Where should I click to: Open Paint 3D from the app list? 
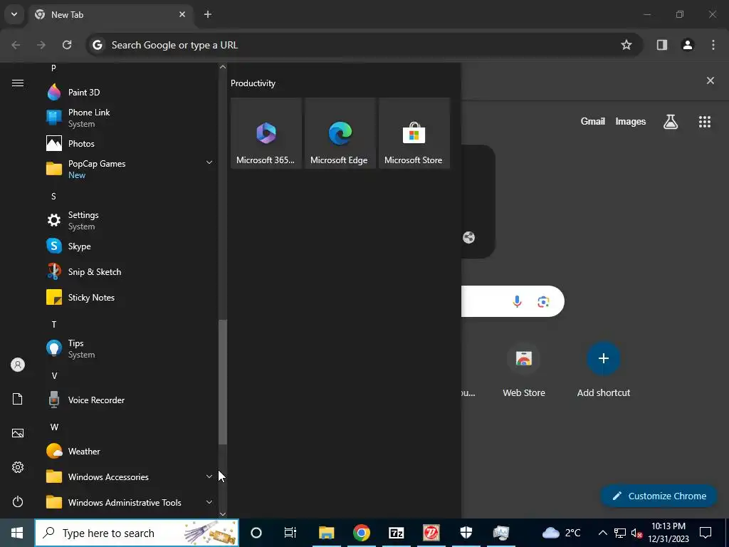click(130, 92)
